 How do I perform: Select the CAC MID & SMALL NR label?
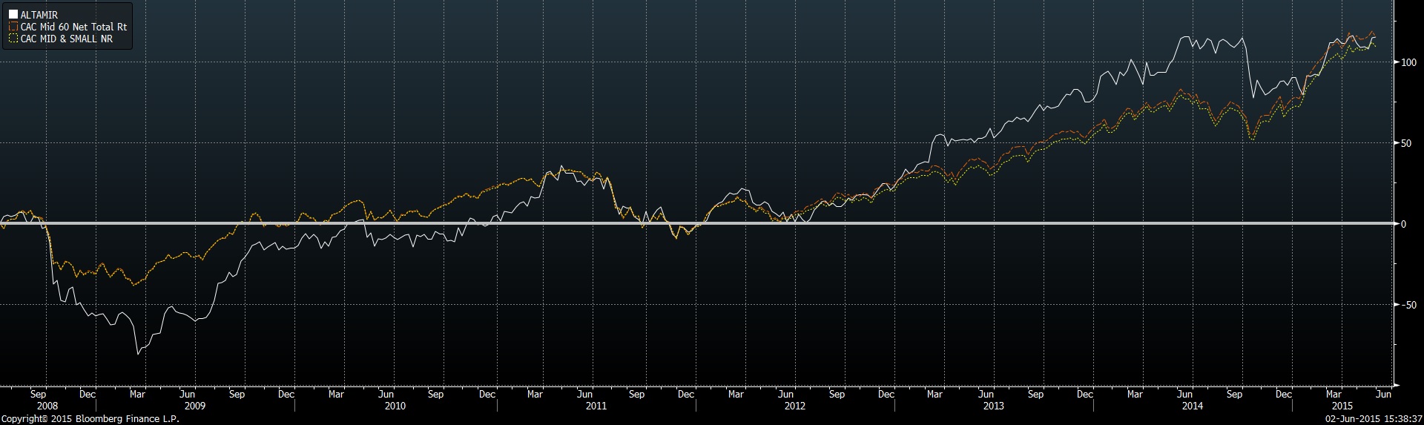pos(67,39)
